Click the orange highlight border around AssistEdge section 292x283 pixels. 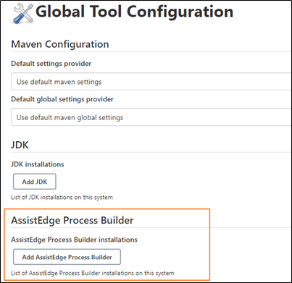(209, 245)
